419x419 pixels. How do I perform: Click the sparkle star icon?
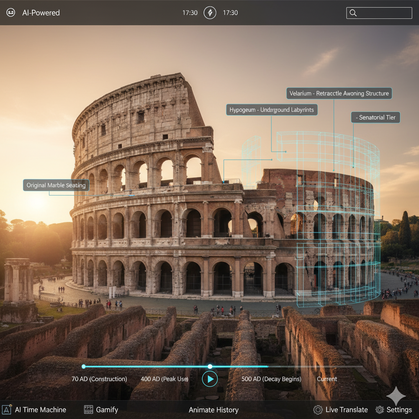click(396, 396)
